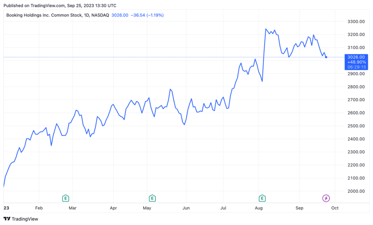Click the 2100.00 price axis label
Screen dimensions: 373x225
pos(356,178)
